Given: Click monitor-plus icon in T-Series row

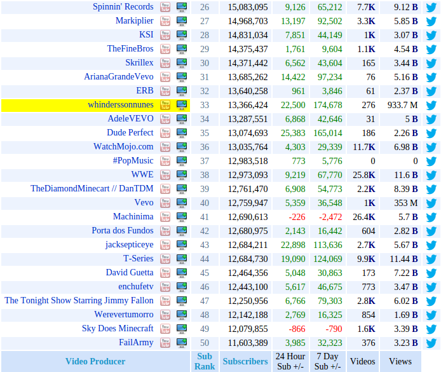Looking at the screenshot, I should point(182,259).
